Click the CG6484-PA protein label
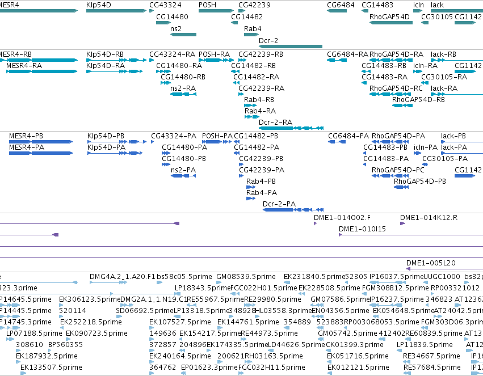Screen dimensions: 483x376 pos(348,136)
